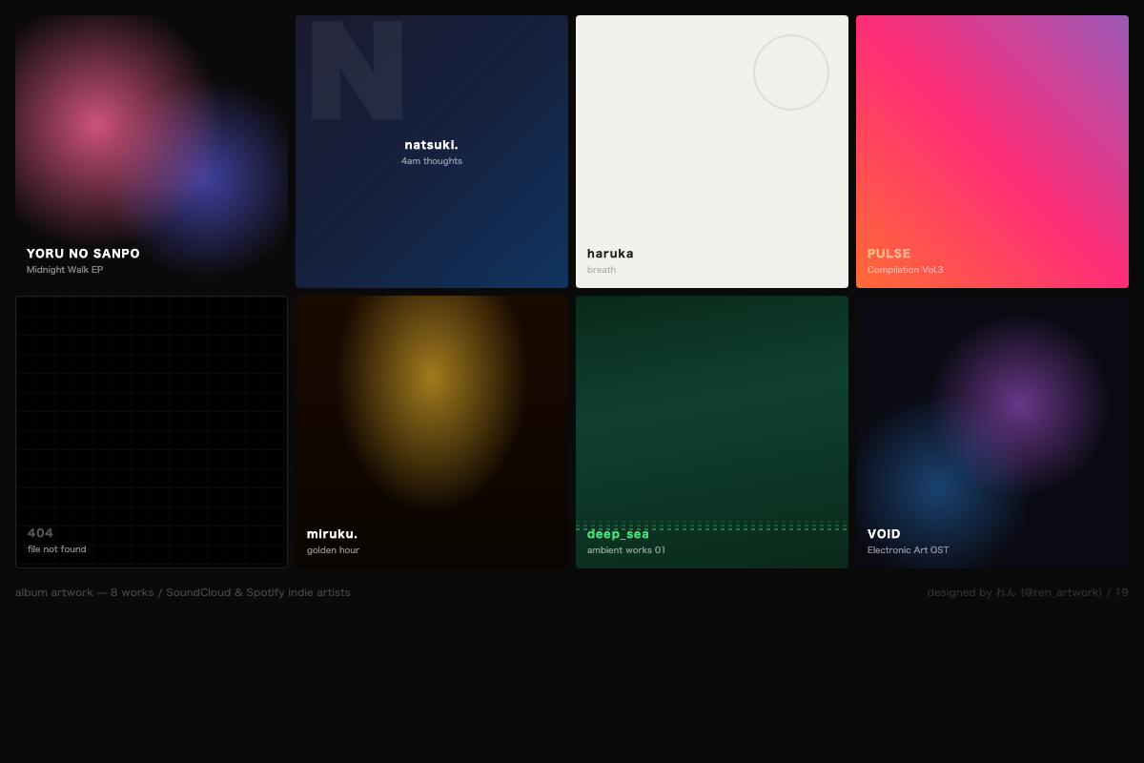Click the purple orb on VOID cover
The height and width of the screenshot is (763, 1144).
[x=1018, y=402]
